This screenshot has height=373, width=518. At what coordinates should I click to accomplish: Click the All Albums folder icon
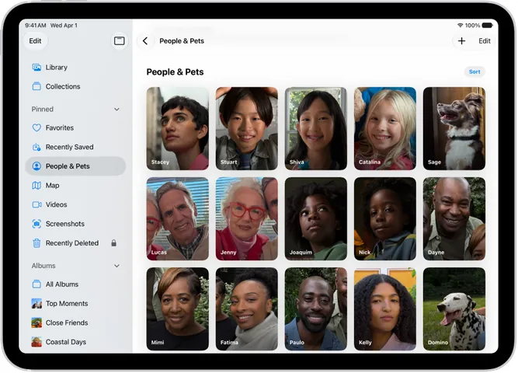[37, 284]
